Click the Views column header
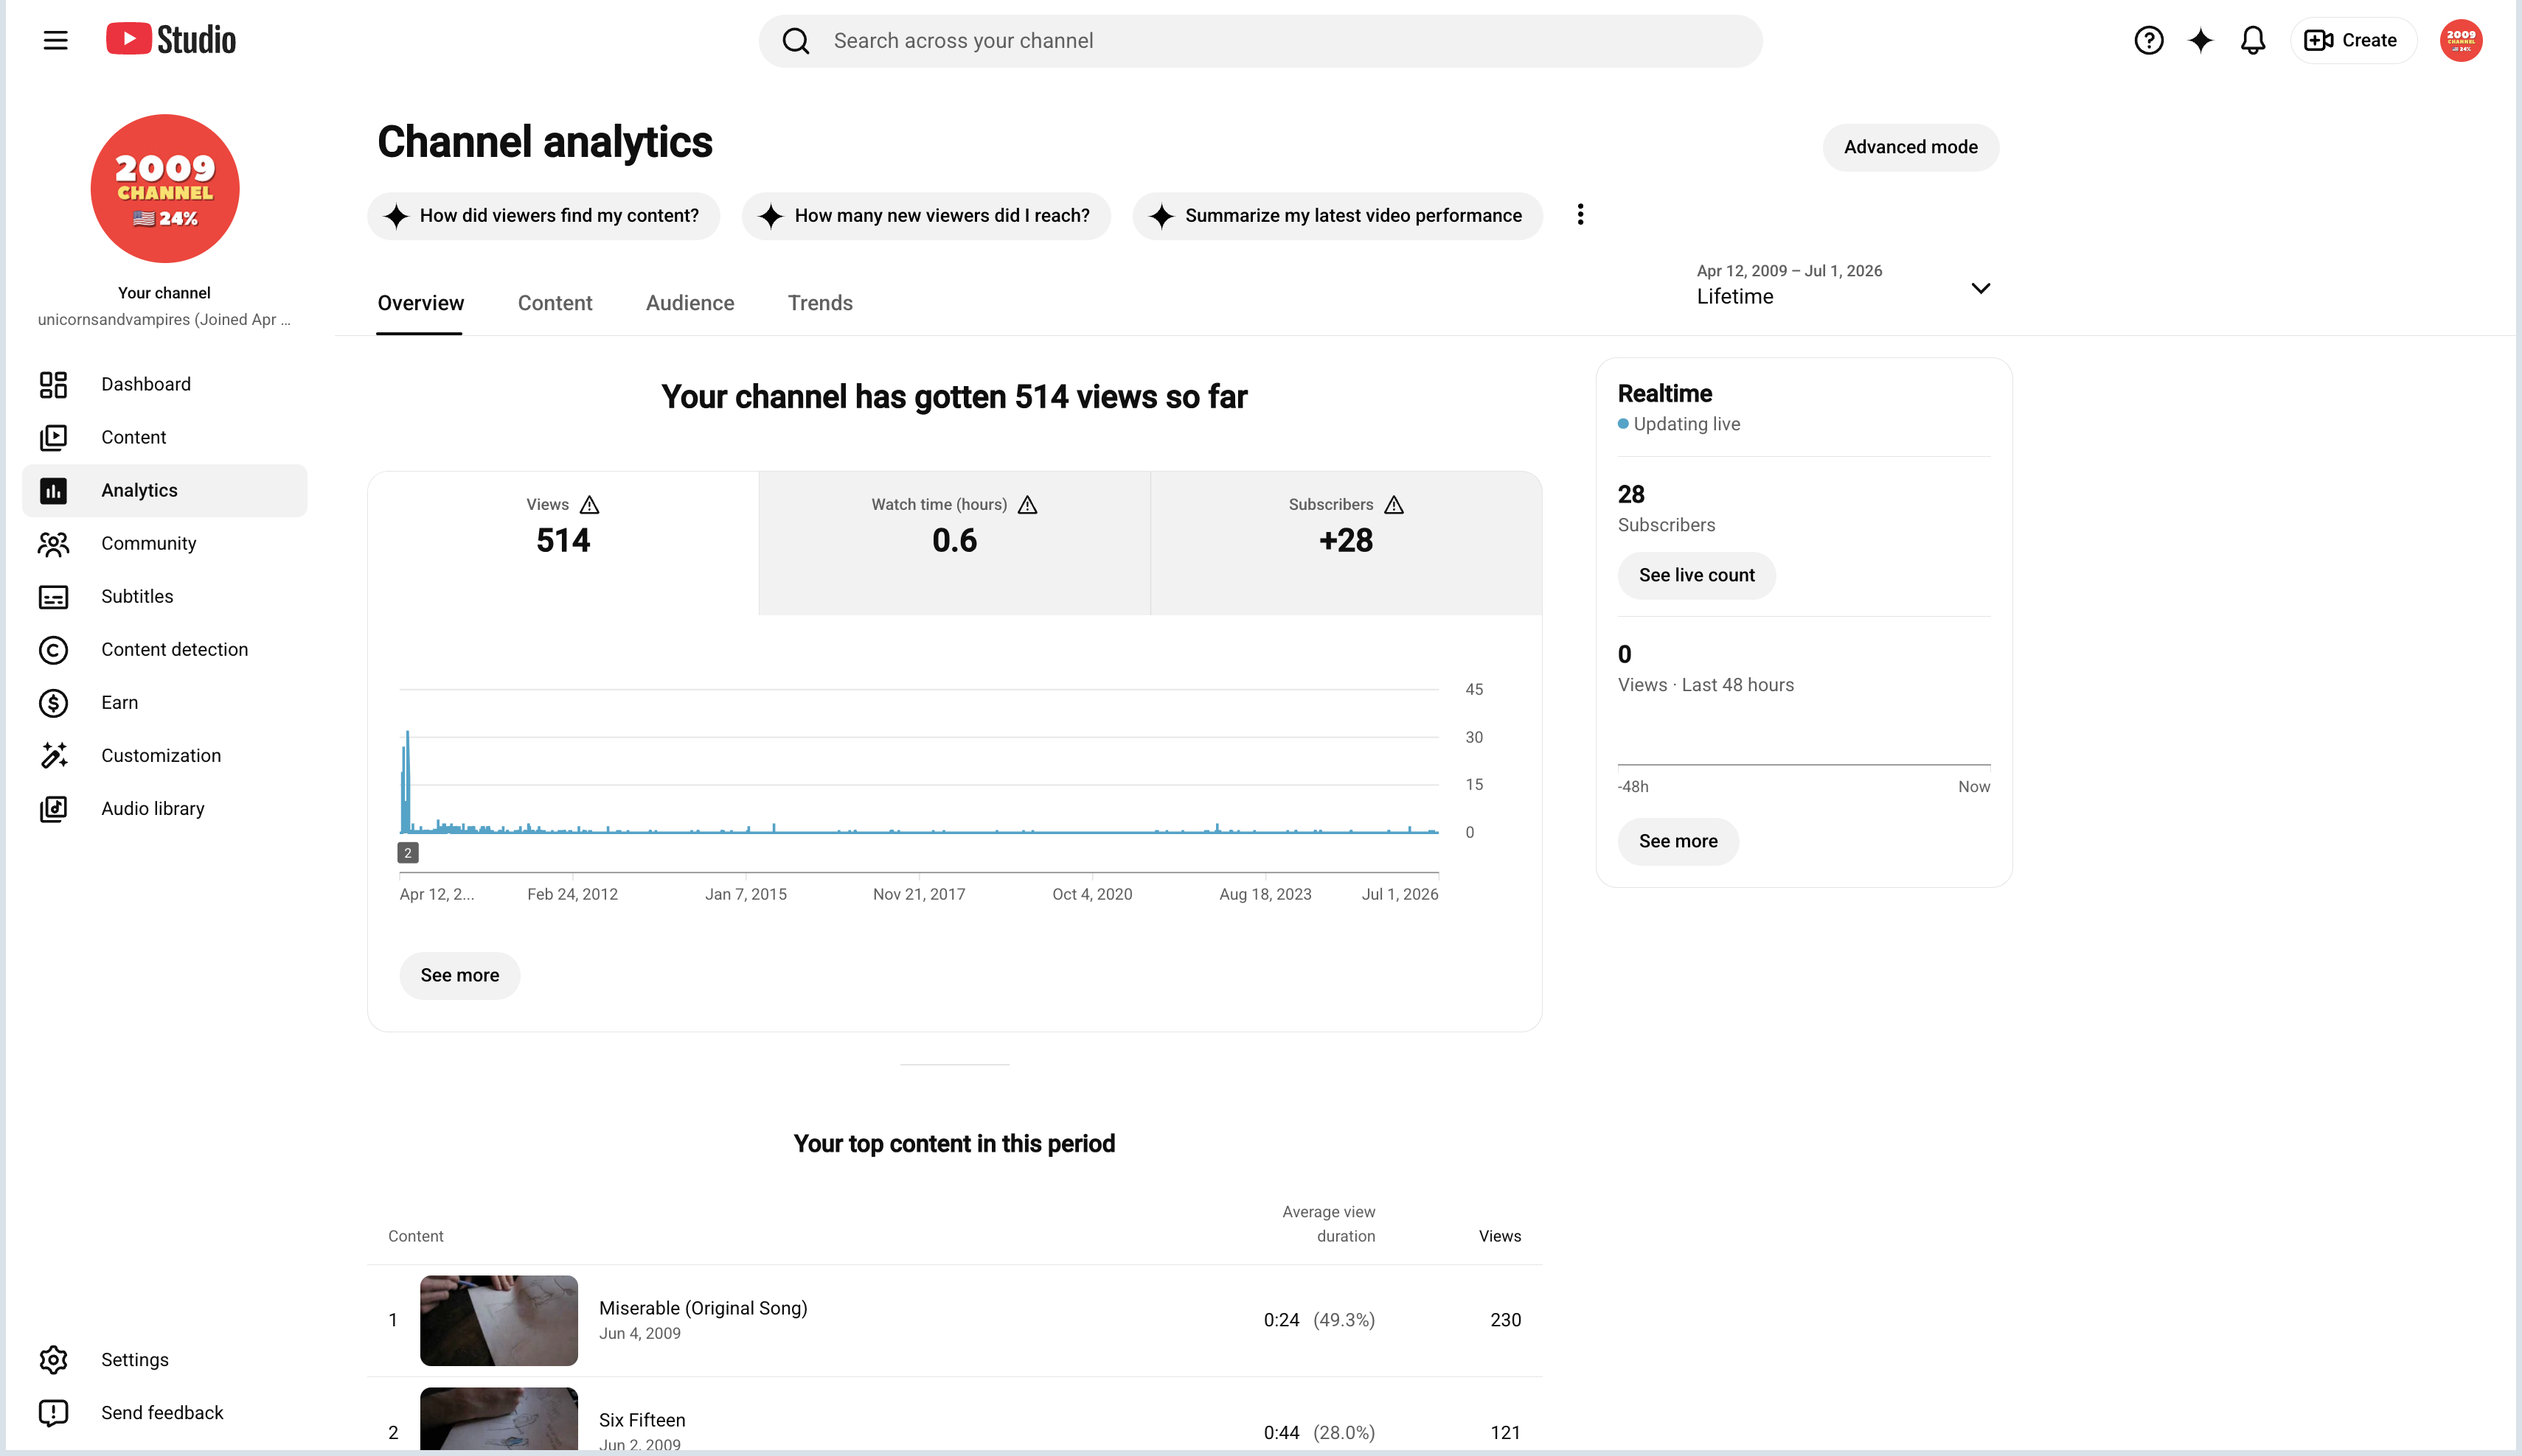 [x=1499, y=1236]
